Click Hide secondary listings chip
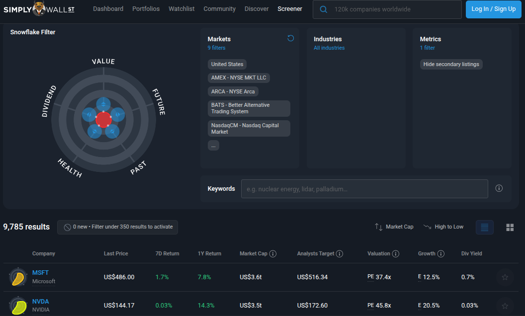Image resolution: width=525 pixels, height=316 pixels. pos(451,64)
